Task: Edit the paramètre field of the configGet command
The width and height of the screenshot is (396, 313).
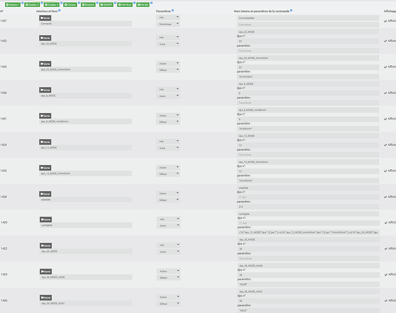Action: coord(308,232)
